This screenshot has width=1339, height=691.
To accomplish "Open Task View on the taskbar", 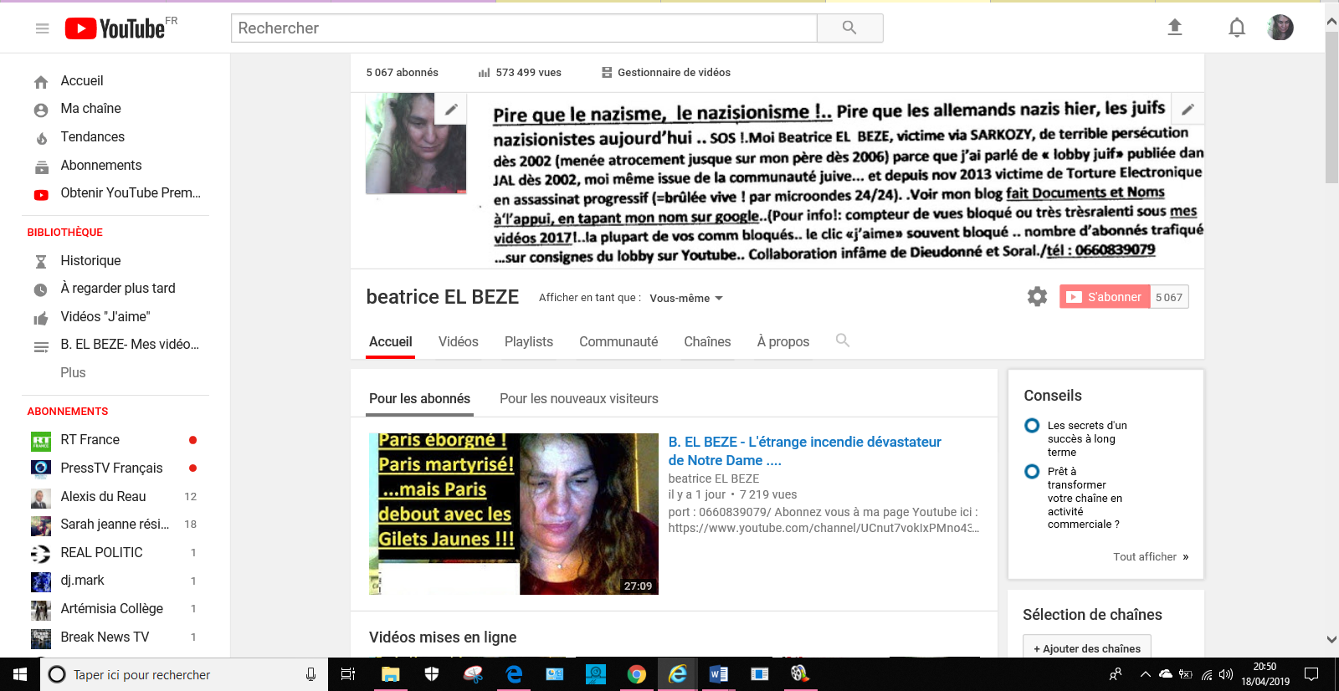I will pos(348,674).
